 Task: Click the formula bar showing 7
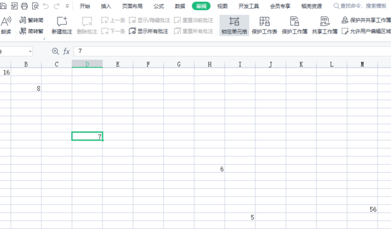click(232, 51)
